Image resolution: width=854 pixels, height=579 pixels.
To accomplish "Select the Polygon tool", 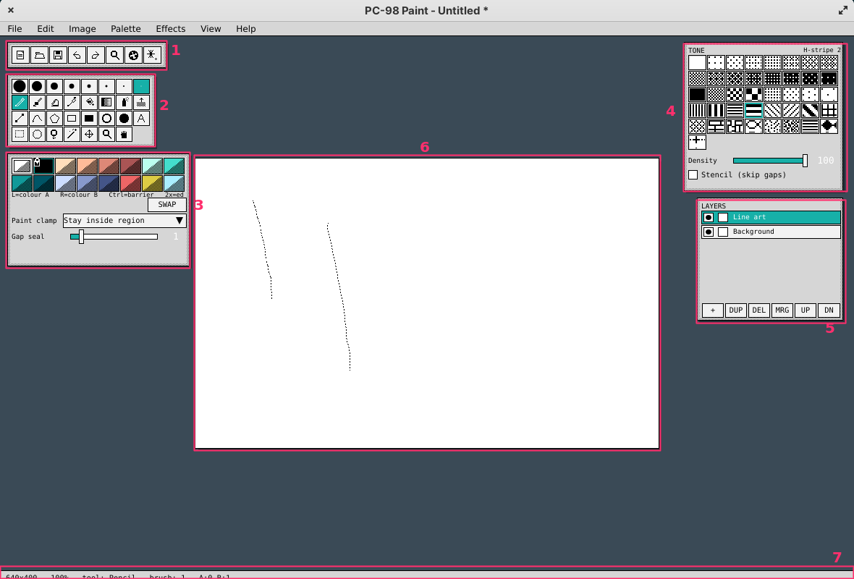I will 54,118.
